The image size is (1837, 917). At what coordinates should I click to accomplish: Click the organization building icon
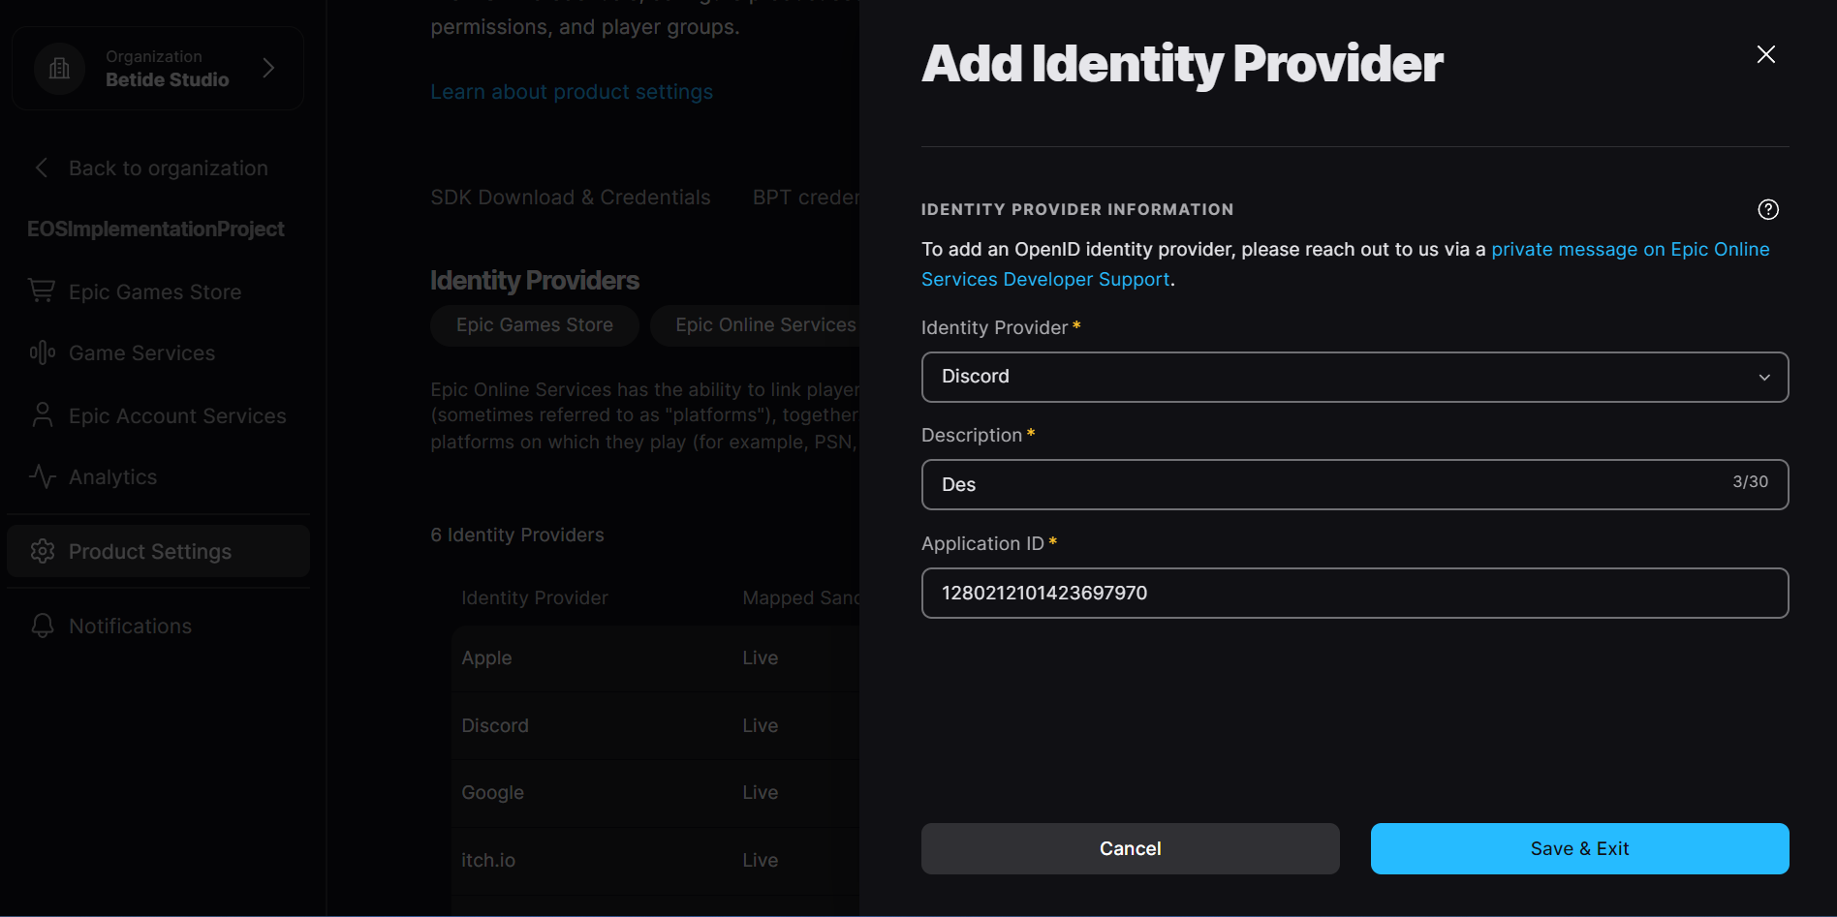(59, 68)
